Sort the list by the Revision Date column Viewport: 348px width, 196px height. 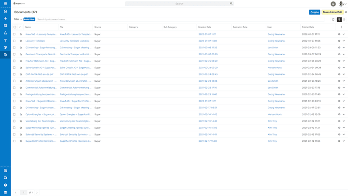pos(205,27)
